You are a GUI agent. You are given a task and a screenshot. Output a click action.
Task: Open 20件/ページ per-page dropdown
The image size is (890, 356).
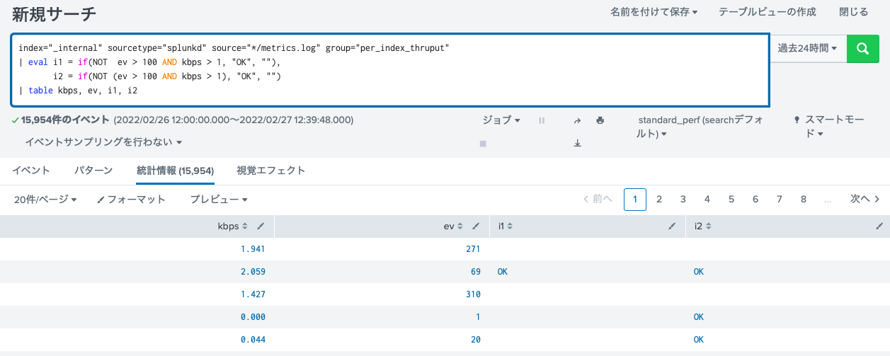(x=45, y=200)
